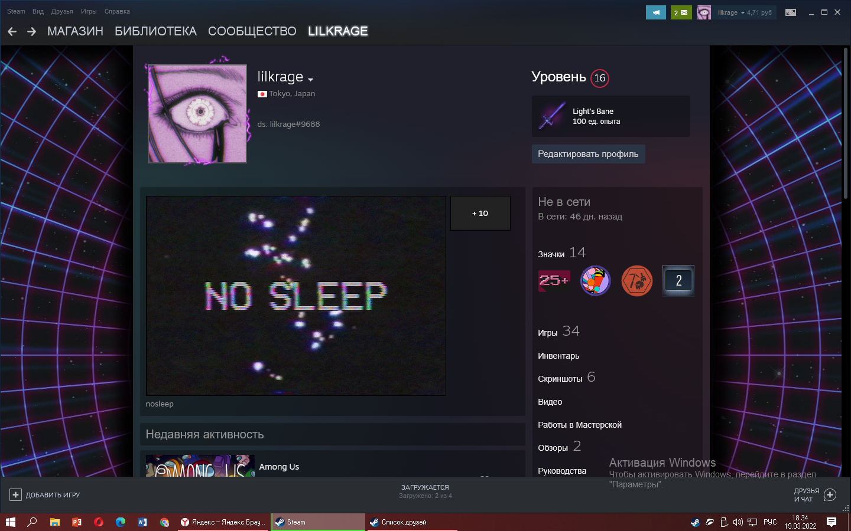
Task: Open the Among Us recent activity title
Action: (279, 467)
